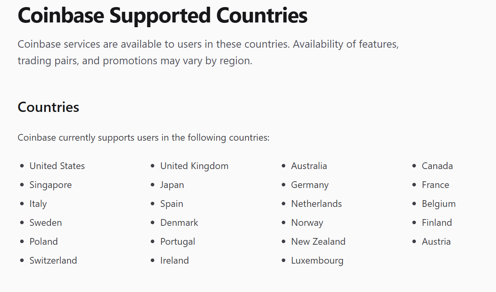496x292 pixels.
Task: Click Norway in the list
Action: pyautogui.click(x=307, y=223)
